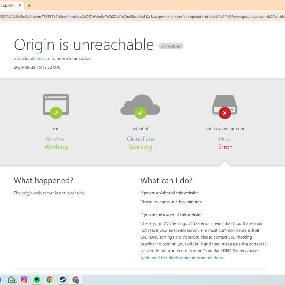Screen dimensions: 285x285
Task: Click the What happened? heading
Action: [44, 180]
